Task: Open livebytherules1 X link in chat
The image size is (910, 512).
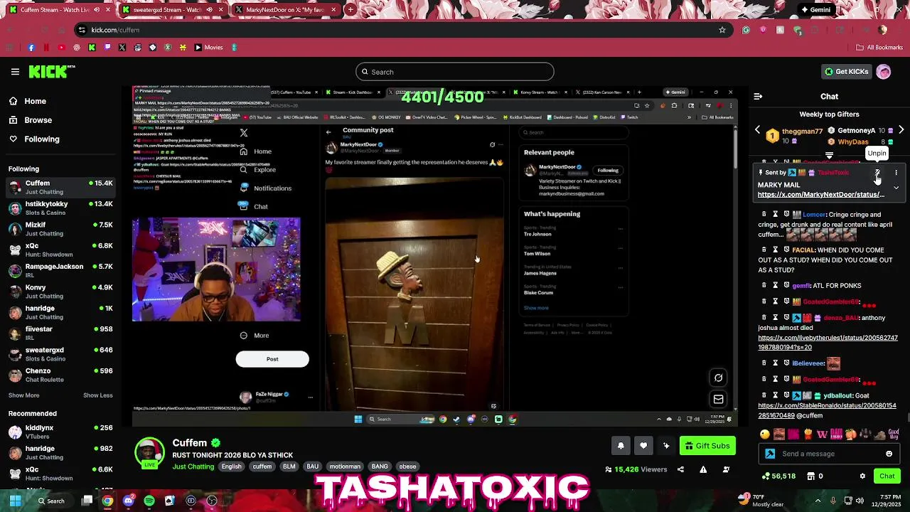Action: [828, 343]
